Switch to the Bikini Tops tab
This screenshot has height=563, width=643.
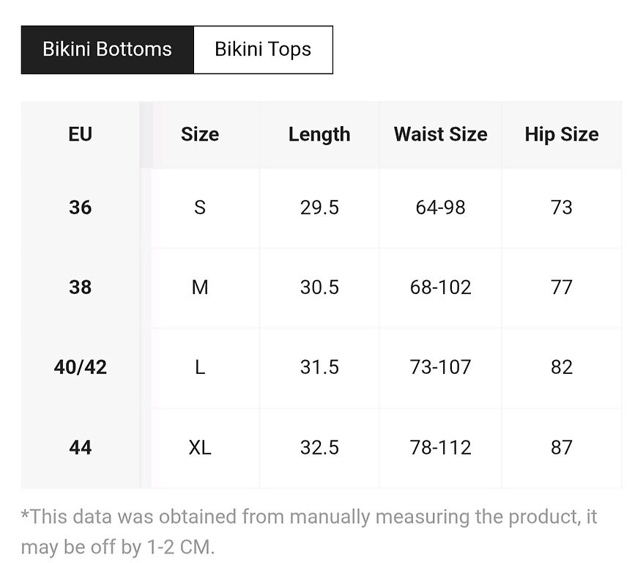(x=263, y=50)
